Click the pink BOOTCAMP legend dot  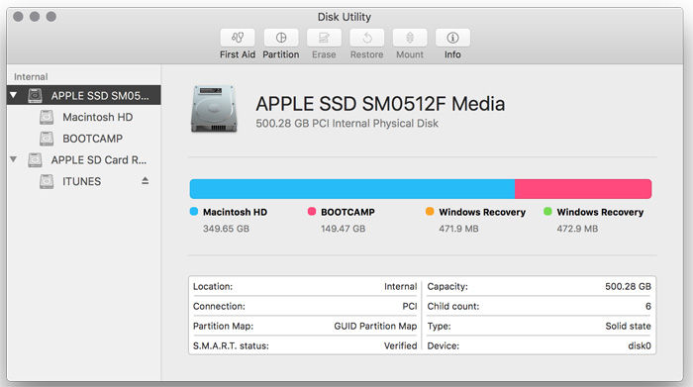click(x=312, y=212)
